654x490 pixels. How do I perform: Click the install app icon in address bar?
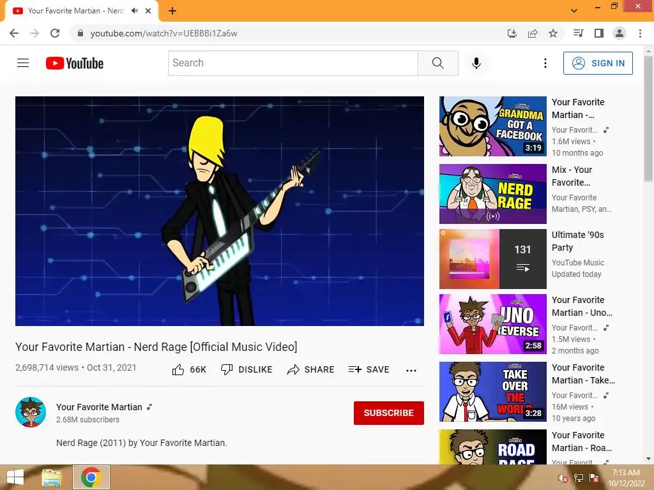click(512, 33)
